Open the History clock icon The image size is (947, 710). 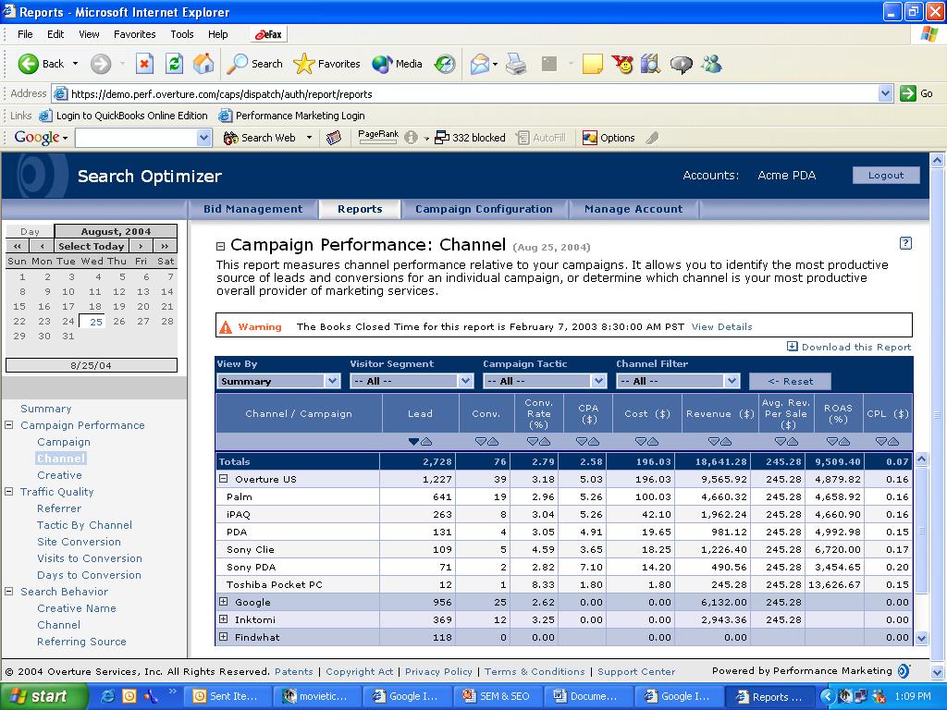pyautogui.click(x=445, y=64)
